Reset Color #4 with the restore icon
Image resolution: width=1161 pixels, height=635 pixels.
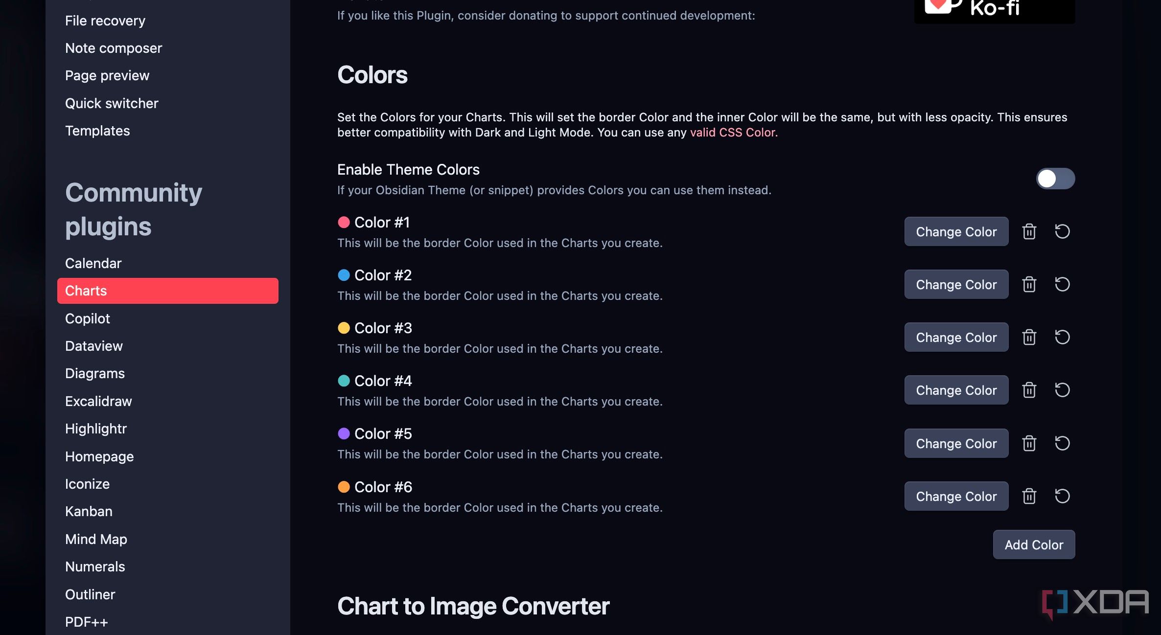point(1062,390)
